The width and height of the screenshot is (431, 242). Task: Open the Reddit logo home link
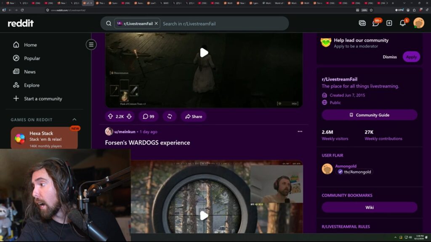[x=21, y=24]
